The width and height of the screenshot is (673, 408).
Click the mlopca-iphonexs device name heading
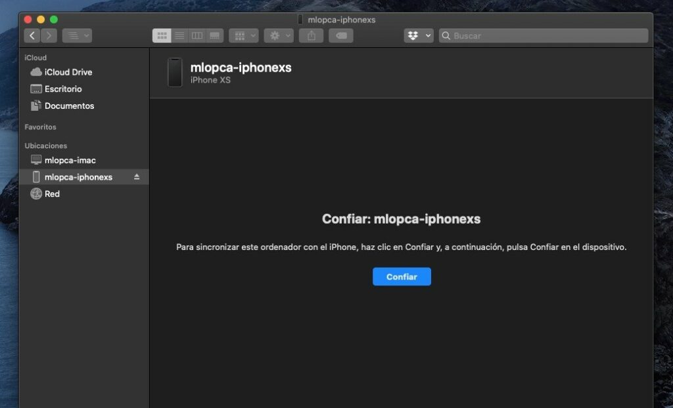pyautogui.click(x=241, y=68)
